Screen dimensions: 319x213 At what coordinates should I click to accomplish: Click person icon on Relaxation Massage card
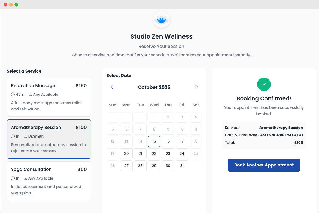pyautogui.click(x=30, y=95)
